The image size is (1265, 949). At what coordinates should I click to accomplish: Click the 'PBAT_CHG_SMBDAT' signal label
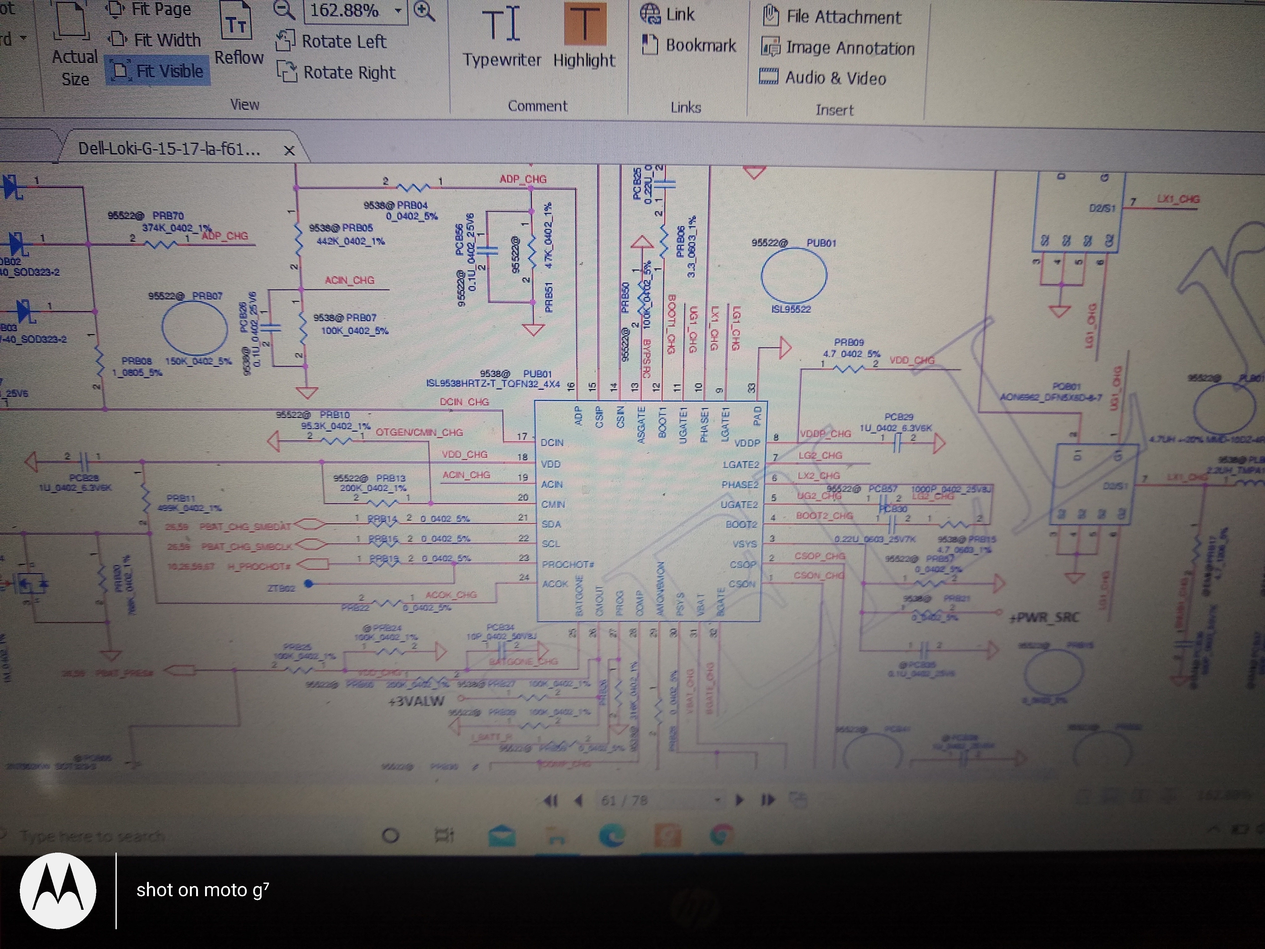tap(245, 526)
